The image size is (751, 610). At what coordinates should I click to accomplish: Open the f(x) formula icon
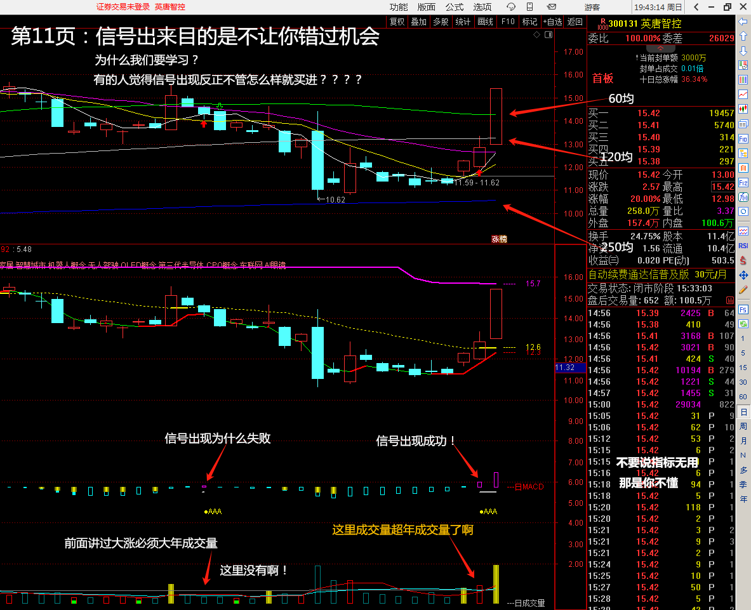pyautogui.click(x=743, y=197)
